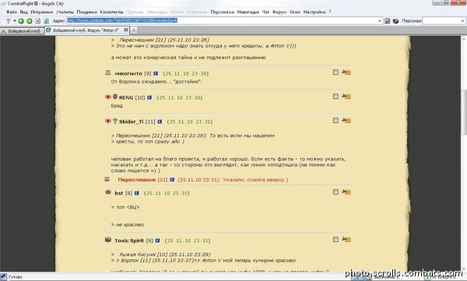Switch to the first Бойцовский клуб tab

click(x=22, y=31)
